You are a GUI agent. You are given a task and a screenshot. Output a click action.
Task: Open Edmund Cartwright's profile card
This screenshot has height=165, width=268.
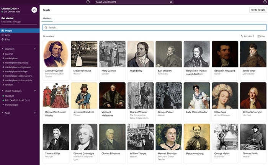pyautogui.click(x=84, y=143)
